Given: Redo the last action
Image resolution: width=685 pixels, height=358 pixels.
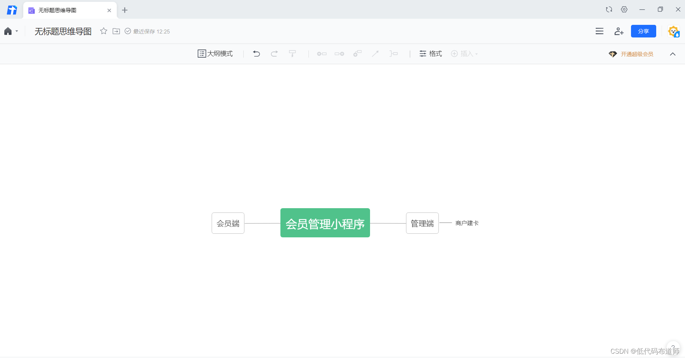Looking at the screenshot, I should coord(274,54).
